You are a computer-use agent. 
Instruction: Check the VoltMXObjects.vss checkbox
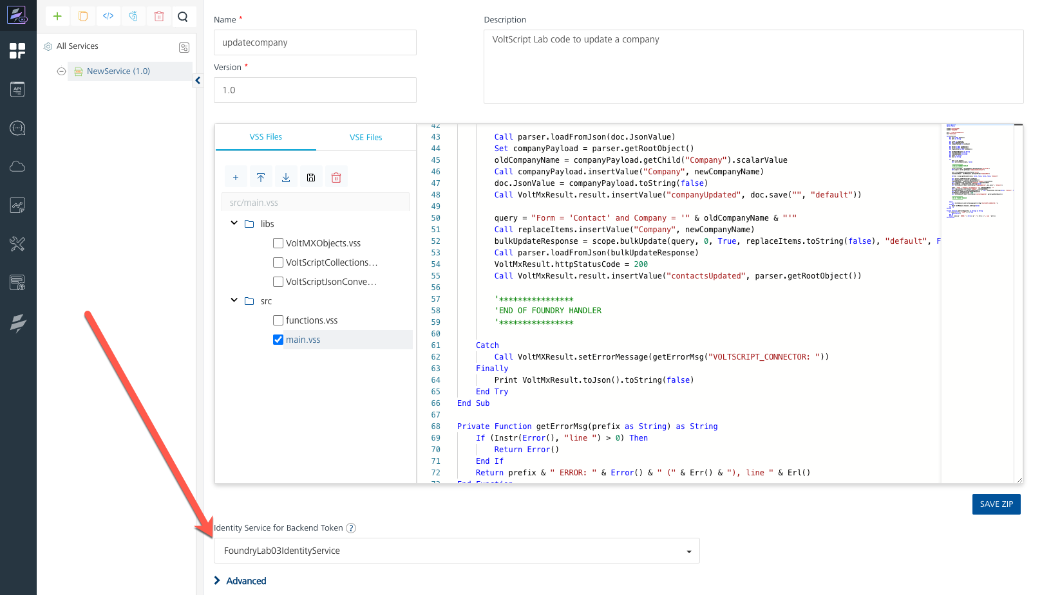[x=278, y=243]
